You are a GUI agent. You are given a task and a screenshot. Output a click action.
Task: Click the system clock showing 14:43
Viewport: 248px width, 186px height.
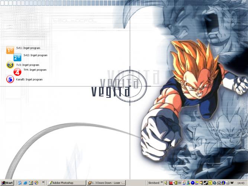(241, 183)
